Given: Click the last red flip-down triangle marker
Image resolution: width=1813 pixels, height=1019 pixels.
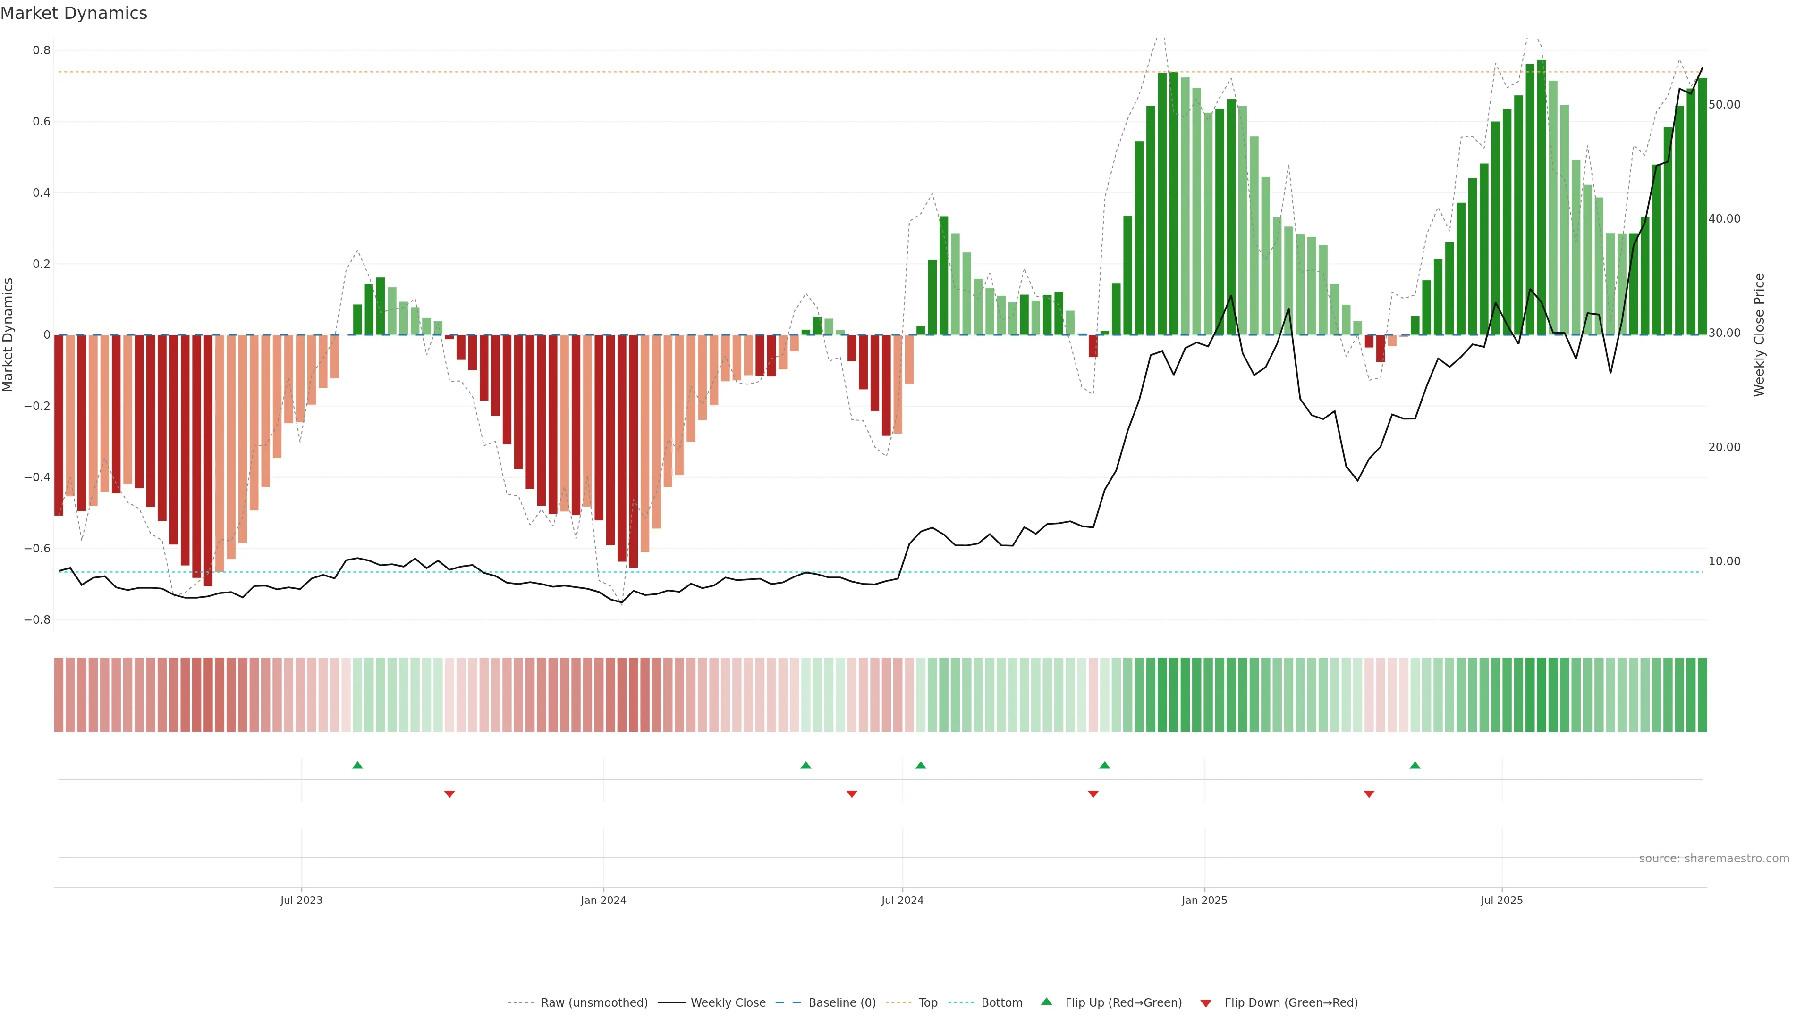Looking at the screenshot, I should (x=1369, y=794).
